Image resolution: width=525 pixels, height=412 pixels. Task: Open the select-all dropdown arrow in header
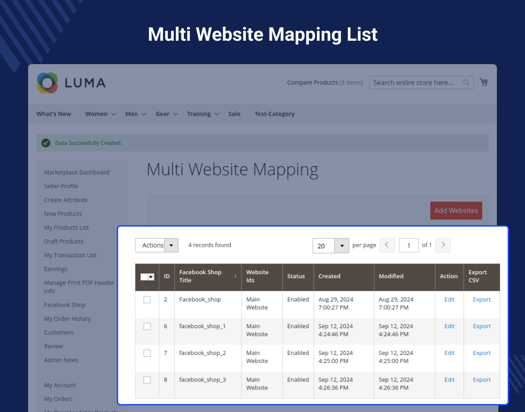tap(151, 277)
